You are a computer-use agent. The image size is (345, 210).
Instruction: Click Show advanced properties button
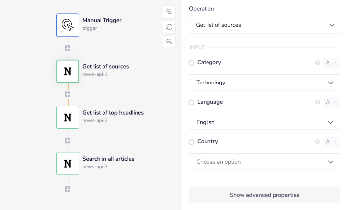point(264,195)
